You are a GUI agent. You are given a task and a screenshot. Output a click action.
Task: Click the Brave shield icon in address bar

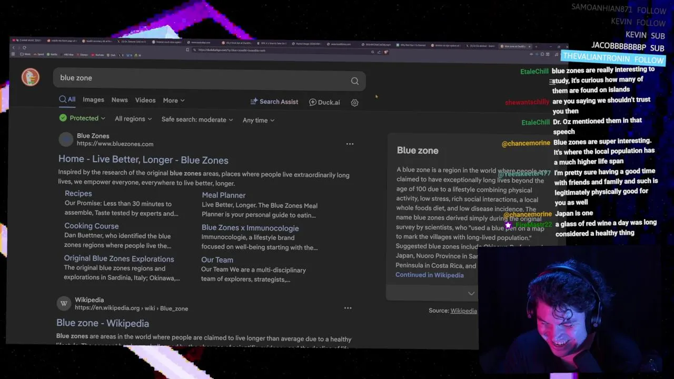pos(386,52)
